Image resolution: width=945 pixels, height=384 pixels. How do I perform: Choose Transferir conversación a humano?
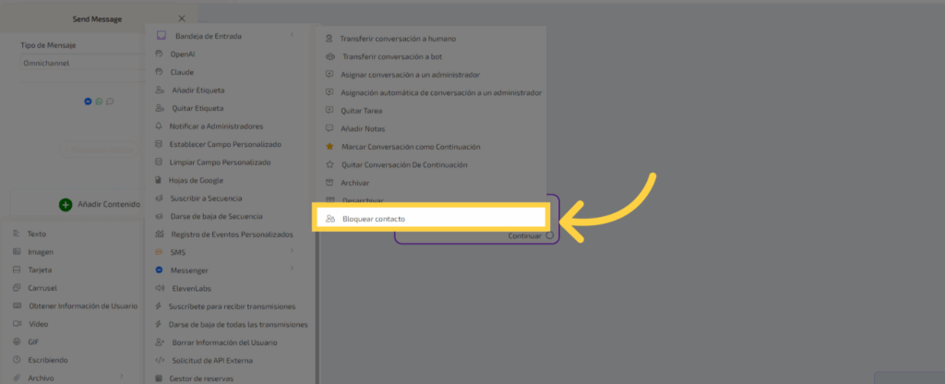(x=398, y=39)
